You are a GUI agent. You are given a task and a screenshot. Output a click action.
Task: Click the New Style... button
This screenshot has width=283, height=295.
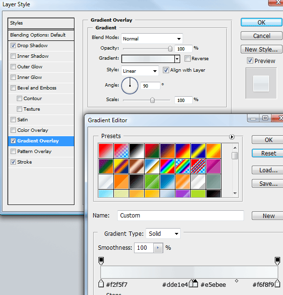point(261,49)
